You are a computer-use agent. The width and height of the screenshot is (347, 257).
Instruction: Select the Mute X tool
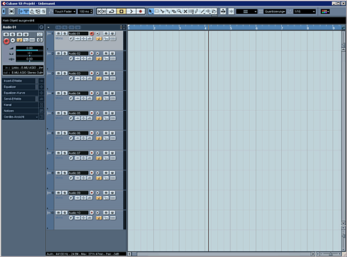coord(185,11)
